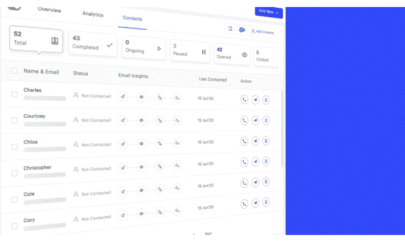Image resolution: width=405 pixels, height=242 pixels.
Task: Toggle the select-all checkbox in header row
Action: (14, 71)
